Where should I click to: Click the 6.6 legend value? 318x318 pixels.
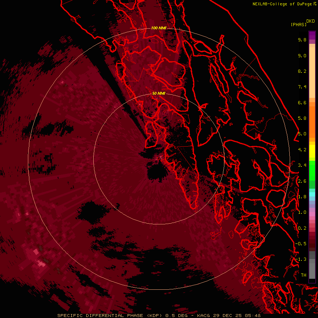[302, 102]
